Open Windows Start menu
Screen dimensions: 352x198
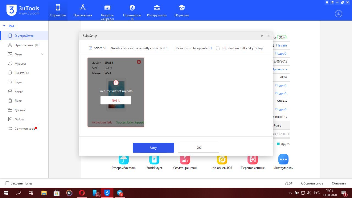coord(6,193)
